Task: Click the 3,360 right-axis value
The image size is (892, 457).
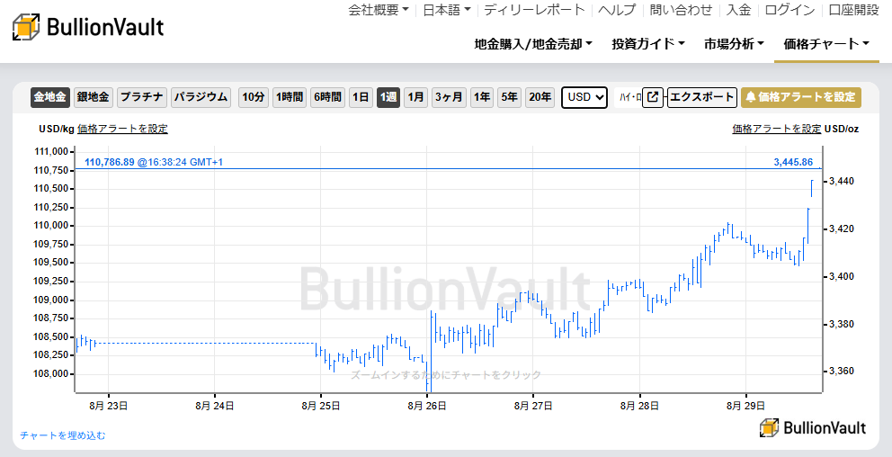Action: [x=841, y=371]
